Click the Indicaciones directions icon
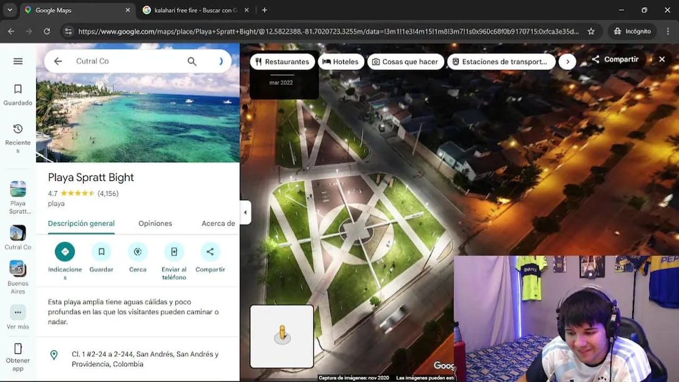Viewport: 679px width, 382px height. point(65,251)
